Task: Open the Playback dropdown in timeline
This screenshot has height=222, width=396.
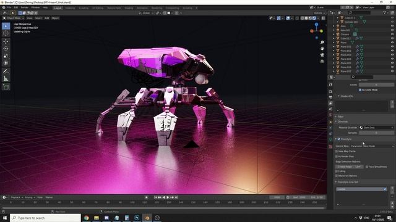Action: [x=17, y=197]
